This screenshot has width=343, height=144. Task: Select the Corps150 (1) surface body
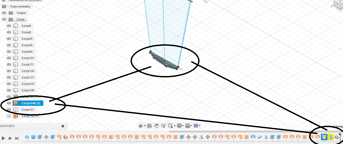coord(30,116)
